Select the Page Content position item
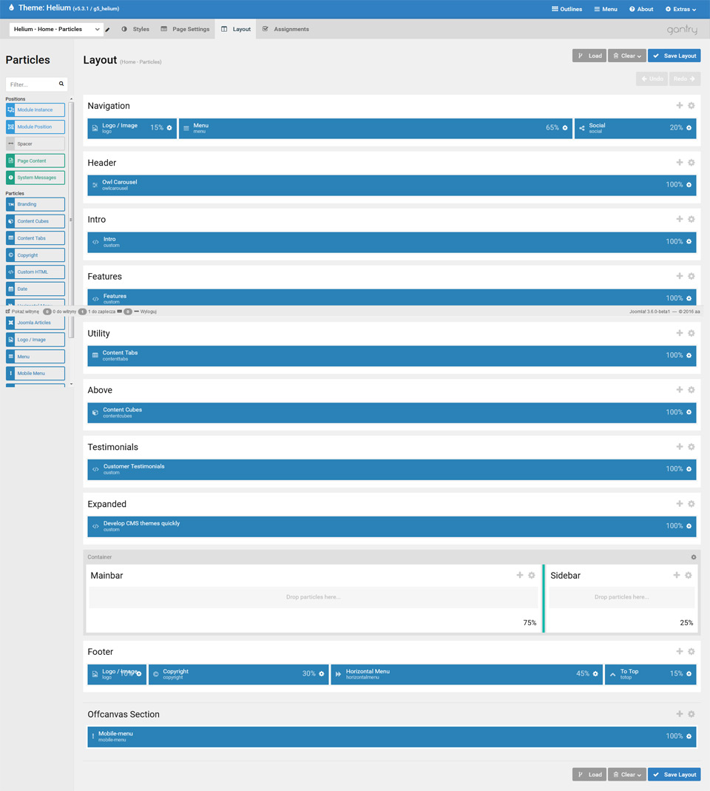Image resolution: width=710 pixels, height=791 pixels. (35, 161)
